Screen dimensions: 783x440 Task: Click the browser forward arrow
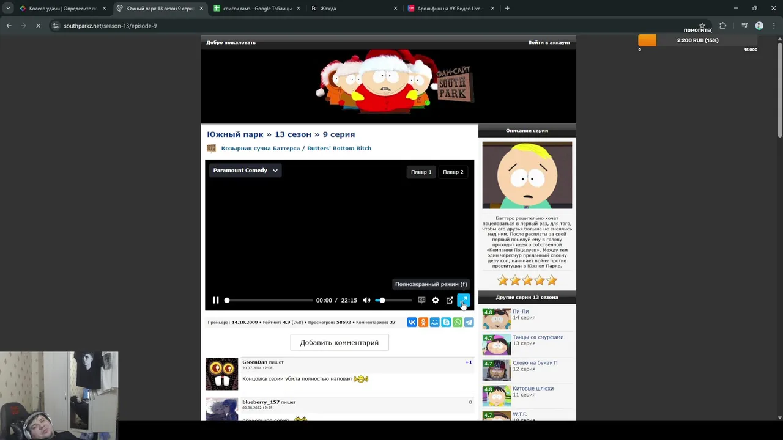click(23, 26)
